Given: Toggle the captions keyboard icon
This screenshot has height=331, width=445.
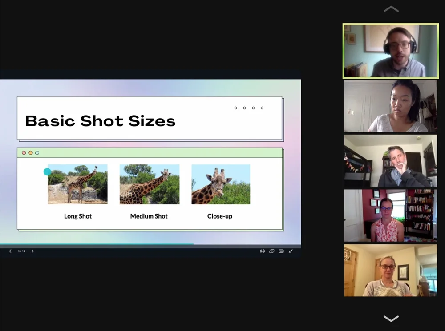Looking at the screenshot, I should [281, 251].
